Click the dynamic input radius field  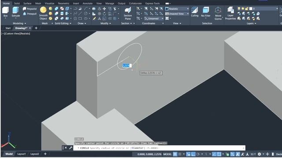pyautogui.click(x=127, y=65)
